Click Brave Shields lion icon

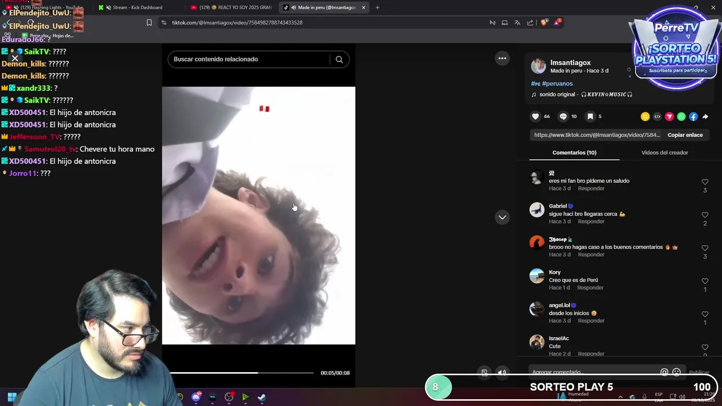[x=544, y=23]
